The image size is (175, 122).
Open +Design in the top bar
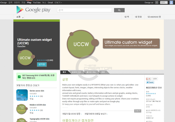coord(3,2)
